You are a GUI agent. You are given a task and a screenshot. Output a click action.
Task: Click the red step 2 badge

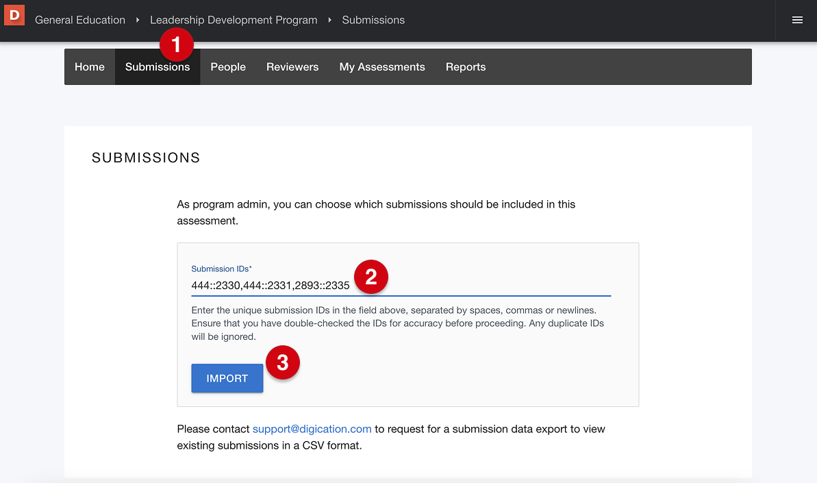point(371,277)
